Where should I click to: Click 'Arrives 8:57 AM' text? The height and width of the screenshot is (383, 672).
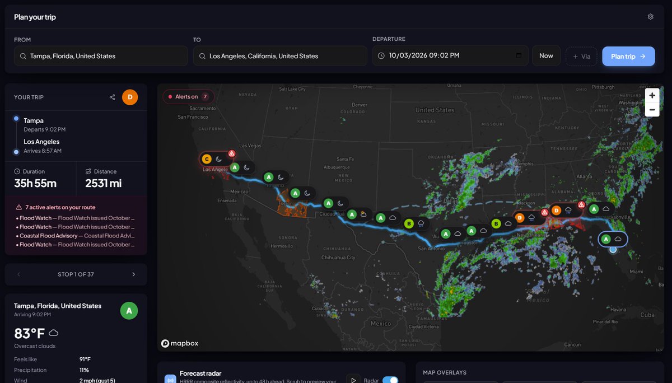(43, 151)
